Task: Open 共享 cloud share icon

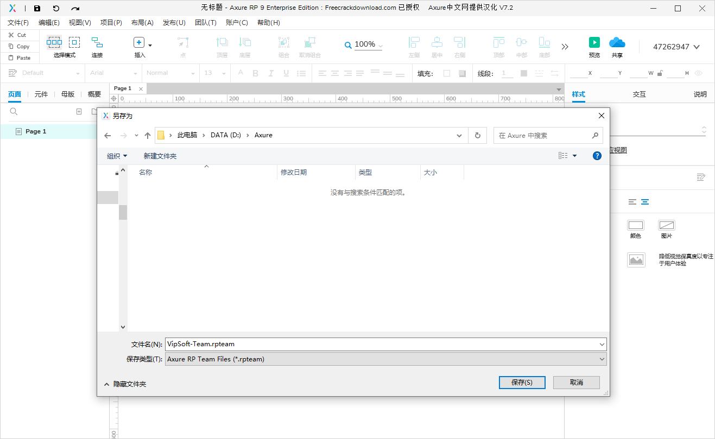Action: (x=617, y=42)
